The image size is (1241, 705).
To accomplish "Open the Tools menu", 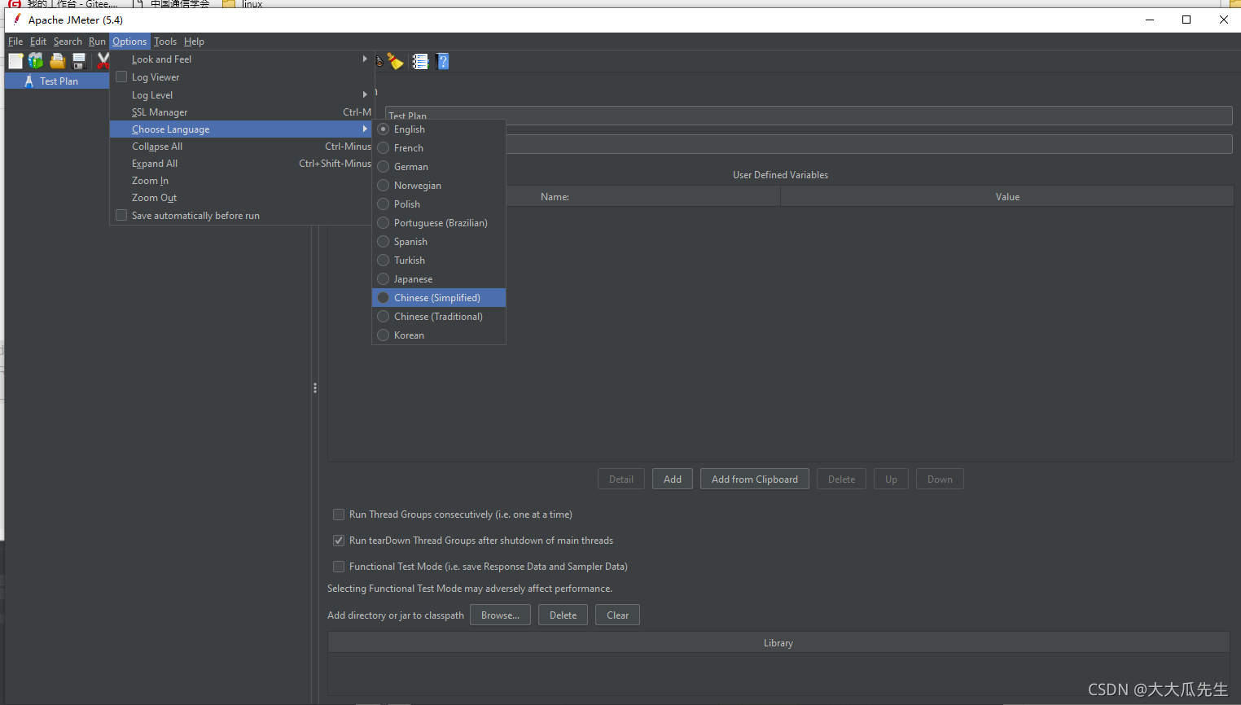I will pos(165,42).
